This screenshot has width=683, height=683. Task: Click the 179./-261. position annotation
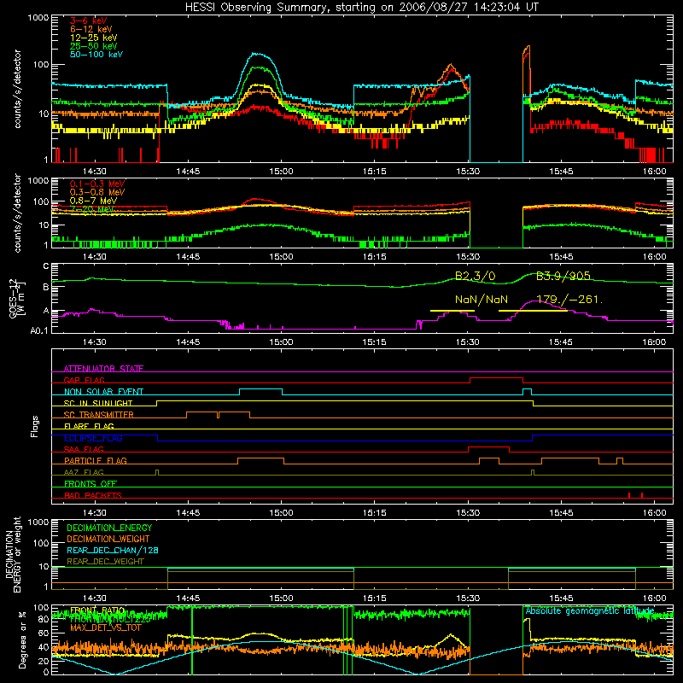point(569,300)
